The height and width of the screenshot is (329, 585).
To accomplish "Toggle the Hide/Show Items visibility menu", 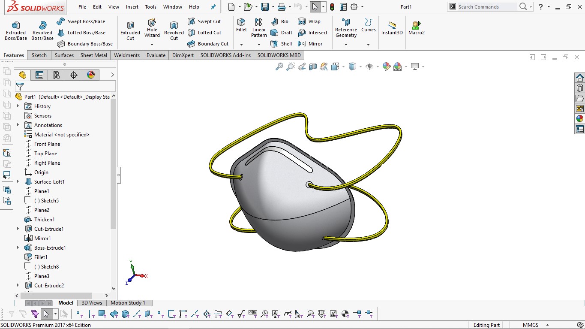I will [370, 66].
